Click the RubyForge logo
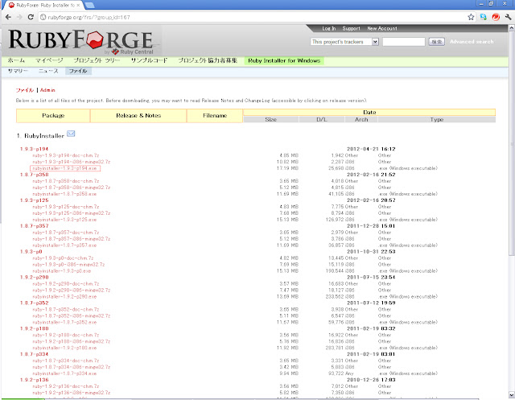The width and height of the screenshot is (515, 400). click(x=80, y=41)
